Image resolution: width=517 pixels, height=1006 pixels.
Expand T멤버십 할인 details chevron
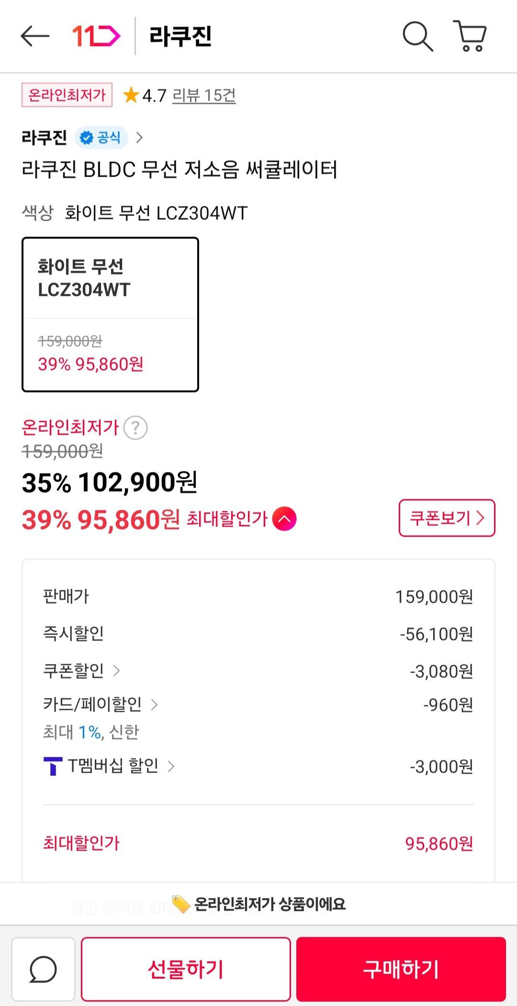pos(171,766)
